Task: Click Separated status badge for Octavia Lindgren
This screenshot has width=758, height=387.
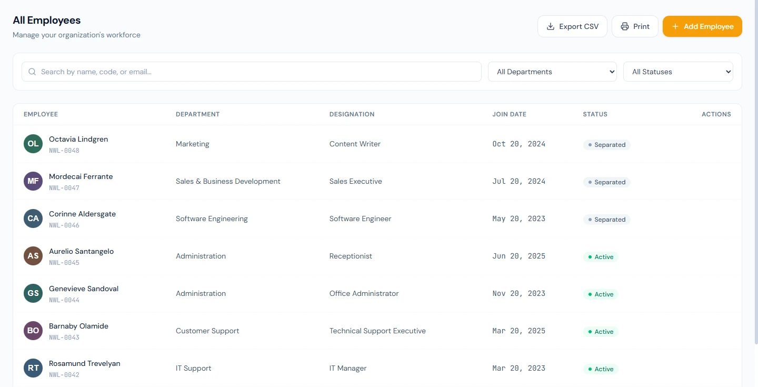Action: (x=606, y=145)
